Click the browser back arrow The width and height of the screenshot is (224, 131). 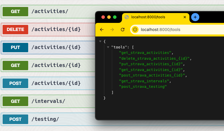[x=102, y=30]
